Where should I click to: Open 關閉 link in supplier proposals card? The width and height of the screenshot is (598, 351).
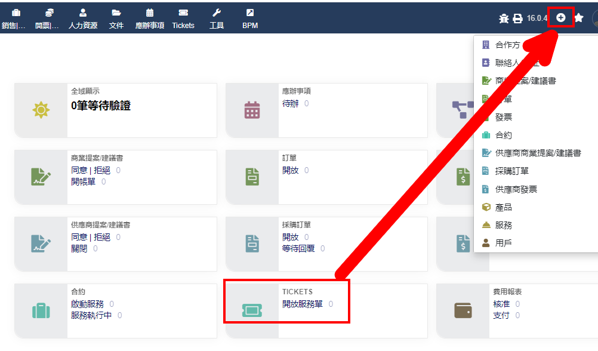coord(79,248)
